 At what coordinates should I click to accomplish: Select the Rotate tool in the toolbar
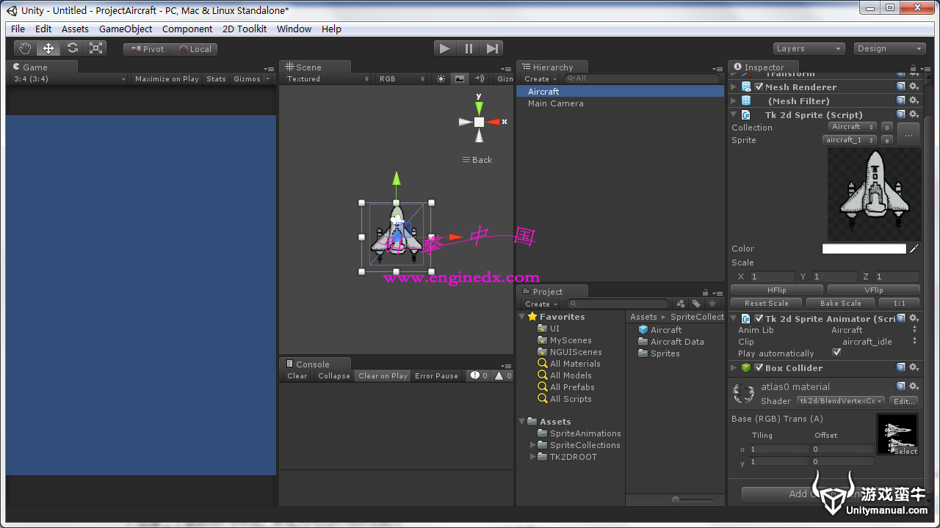72,48
